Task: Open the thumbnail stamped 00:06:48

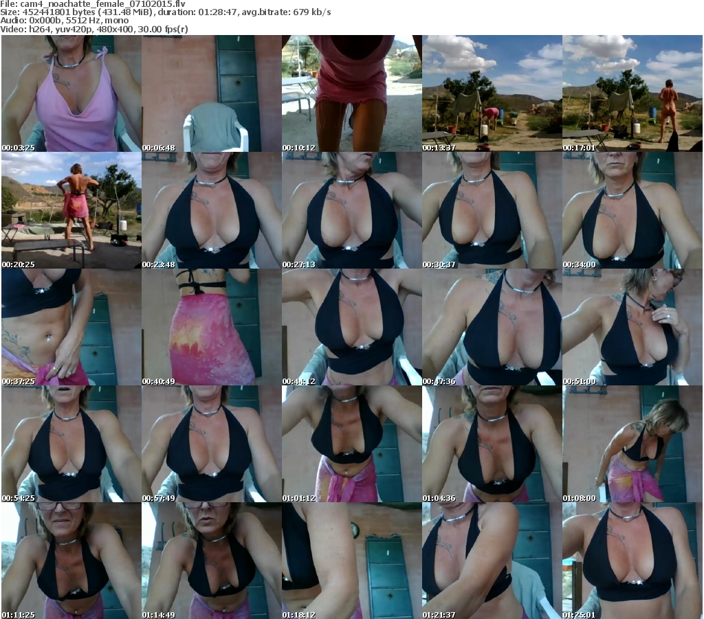Action: 212,93
